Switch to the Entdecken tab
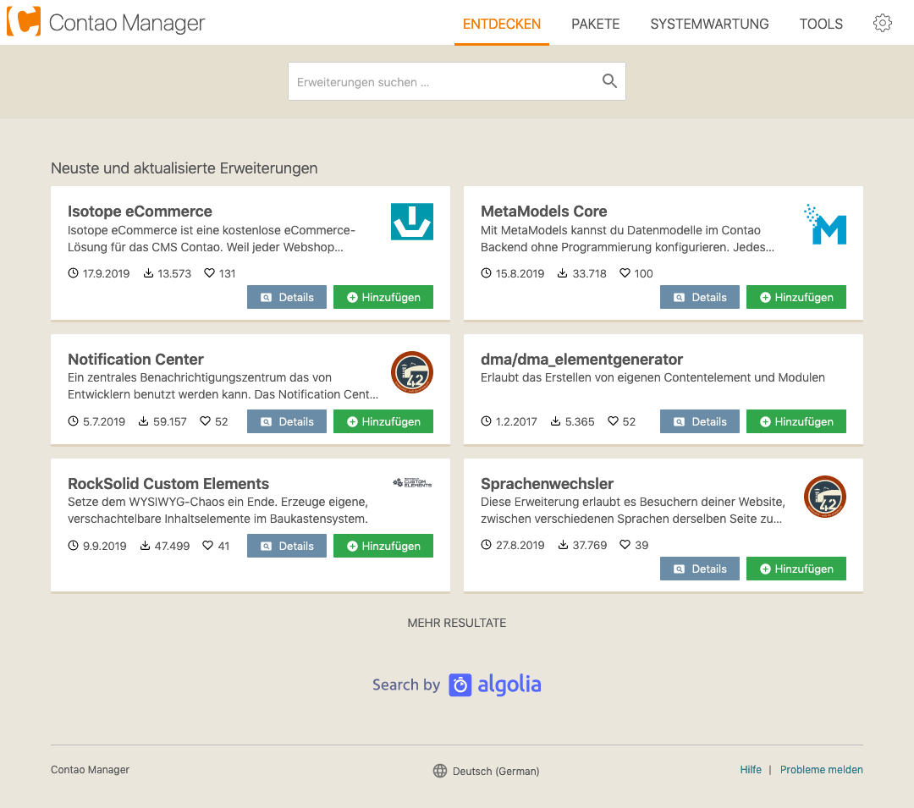This screenshot has height=808, width=914. point(501,24)
